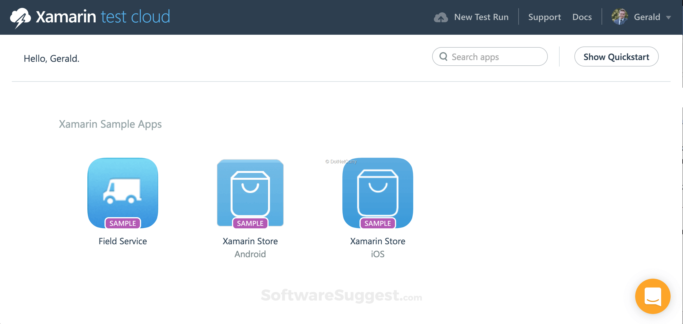Open the orange chat support bubble
683x324 pixels.
pos(653,296)
